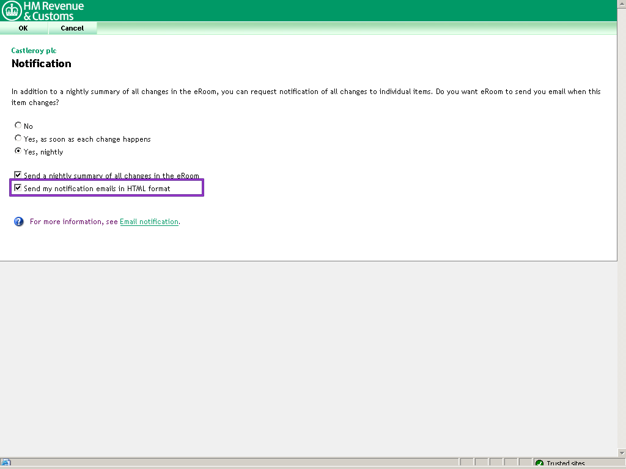Click the HM Revenue & Customs wordmark

tap(53, 11)
